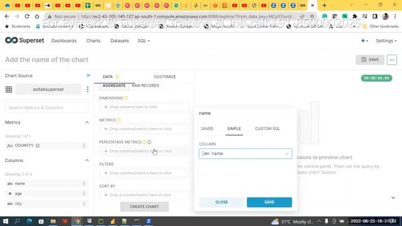Click the drag handle for COUNT(*)
This screenshot has height=226, width=402.
click(84, 146)
